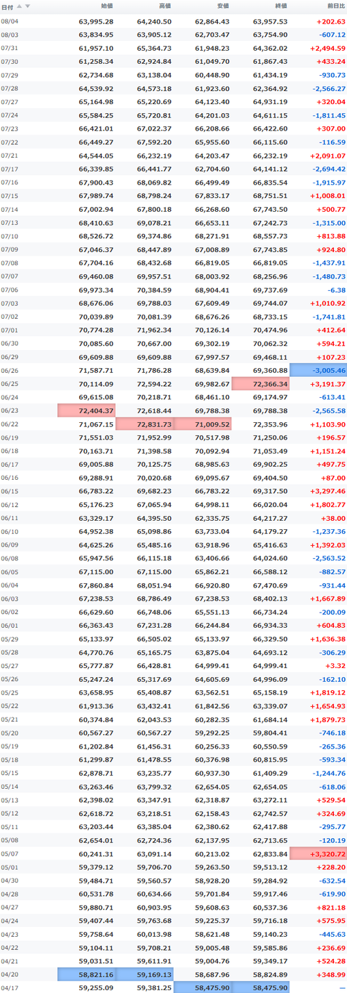This screenshot has height=993, width=347.
Task: Click the 安値 column header
Action: click(x=223, y=6)
